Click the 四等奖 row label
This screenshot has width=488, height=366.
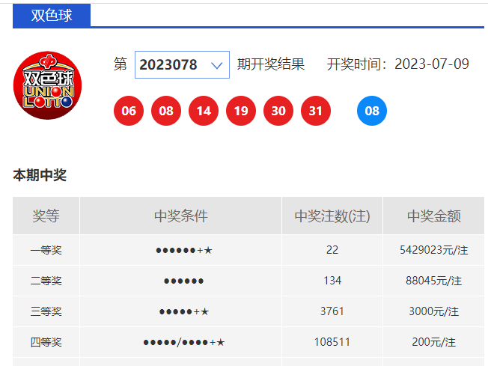(x=46, y=342)
